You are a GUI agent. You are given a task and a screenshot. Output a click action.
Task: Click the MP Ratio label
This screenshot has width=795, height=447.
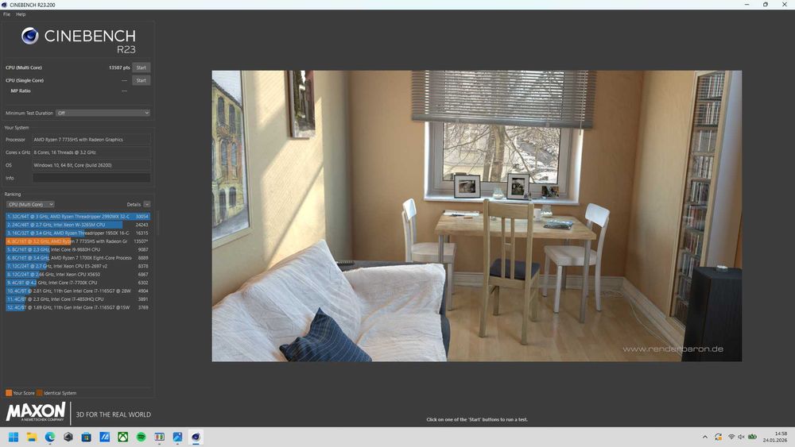point(21,91)
